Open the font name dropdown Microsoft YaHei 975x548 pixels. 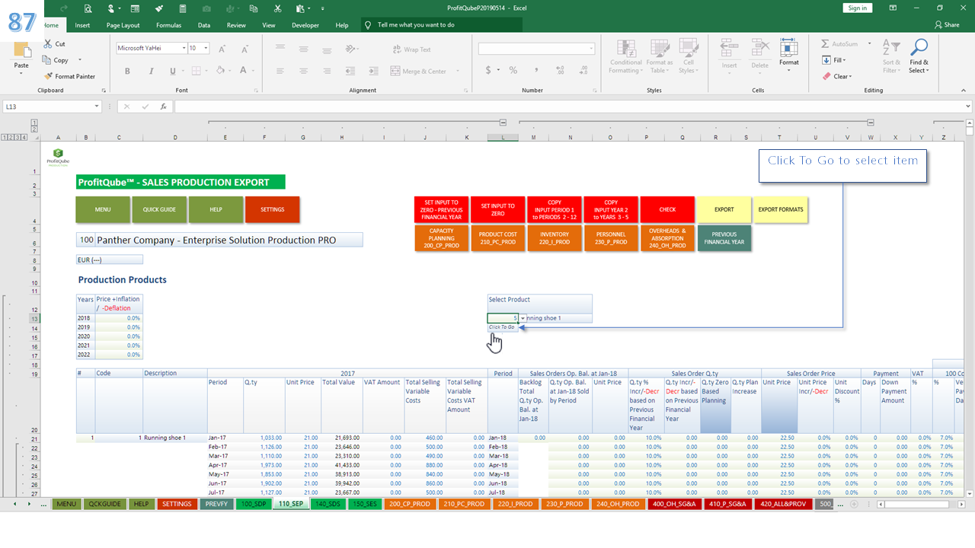[x=184, y=48]
